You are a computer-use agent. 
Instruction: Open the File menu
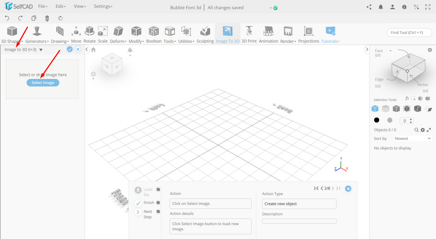coord(43,6)
